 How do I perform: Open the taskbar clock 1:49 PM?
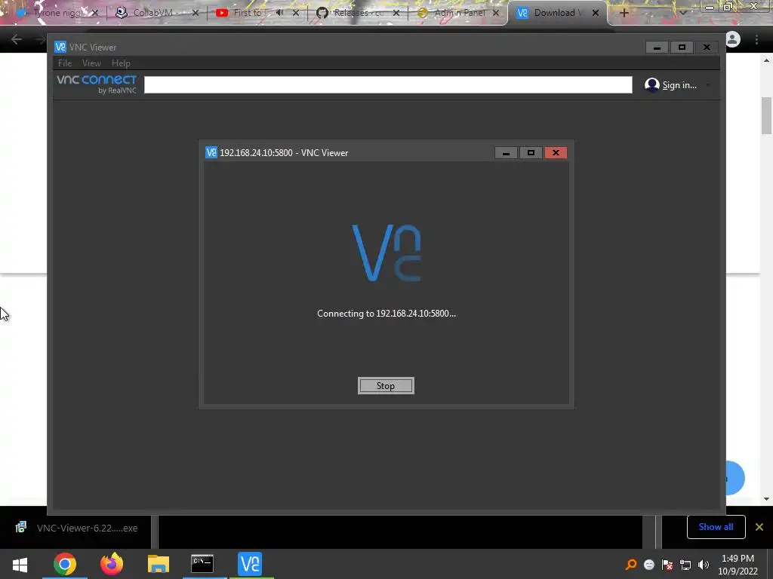click(x=738, y=565)
